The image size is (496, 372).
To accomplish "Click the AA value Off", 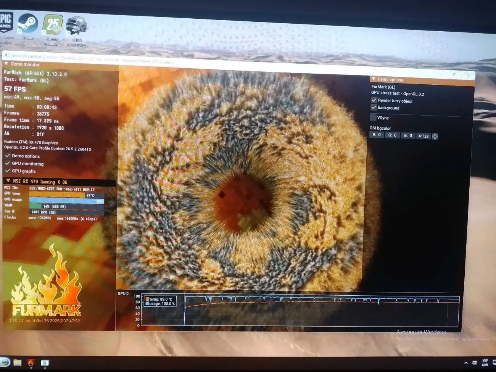I will coord(40,134).
